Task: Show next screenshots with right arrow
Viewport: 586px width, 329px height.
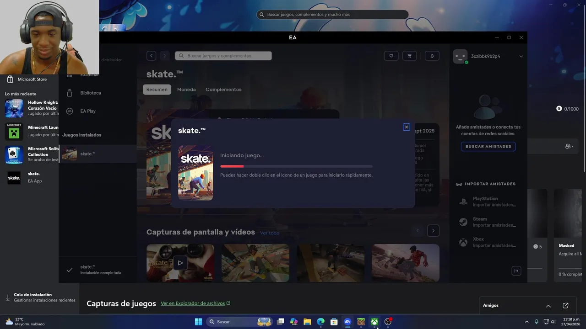Action: [434, 231]
